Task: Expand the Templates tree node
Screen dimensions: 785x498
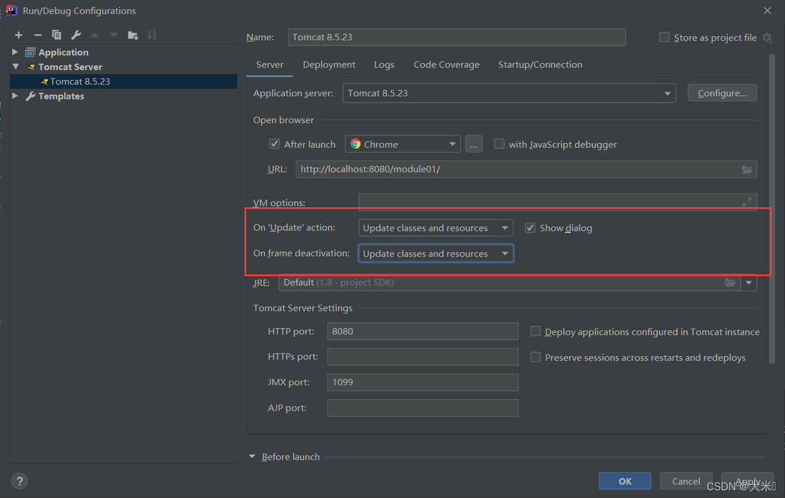Action: (x=15, y=96)
